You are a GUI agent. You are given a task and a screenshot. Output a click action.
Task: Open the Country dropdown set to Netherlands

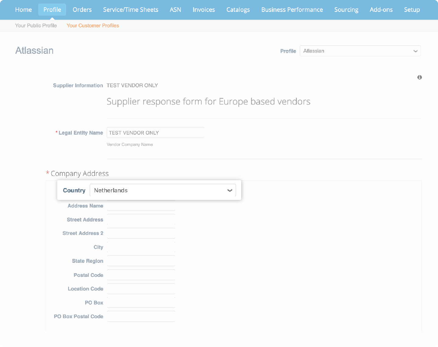pos(163,190)
